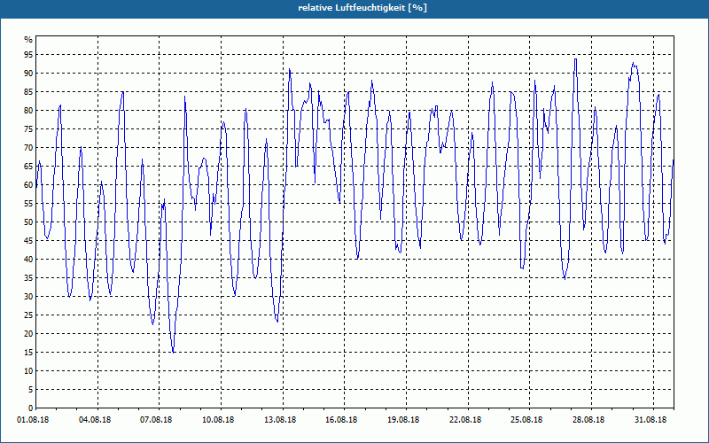The width and height of the screenshot is (709, 443).
Task: Click the y-axis label 50
Action: [28, 222]
